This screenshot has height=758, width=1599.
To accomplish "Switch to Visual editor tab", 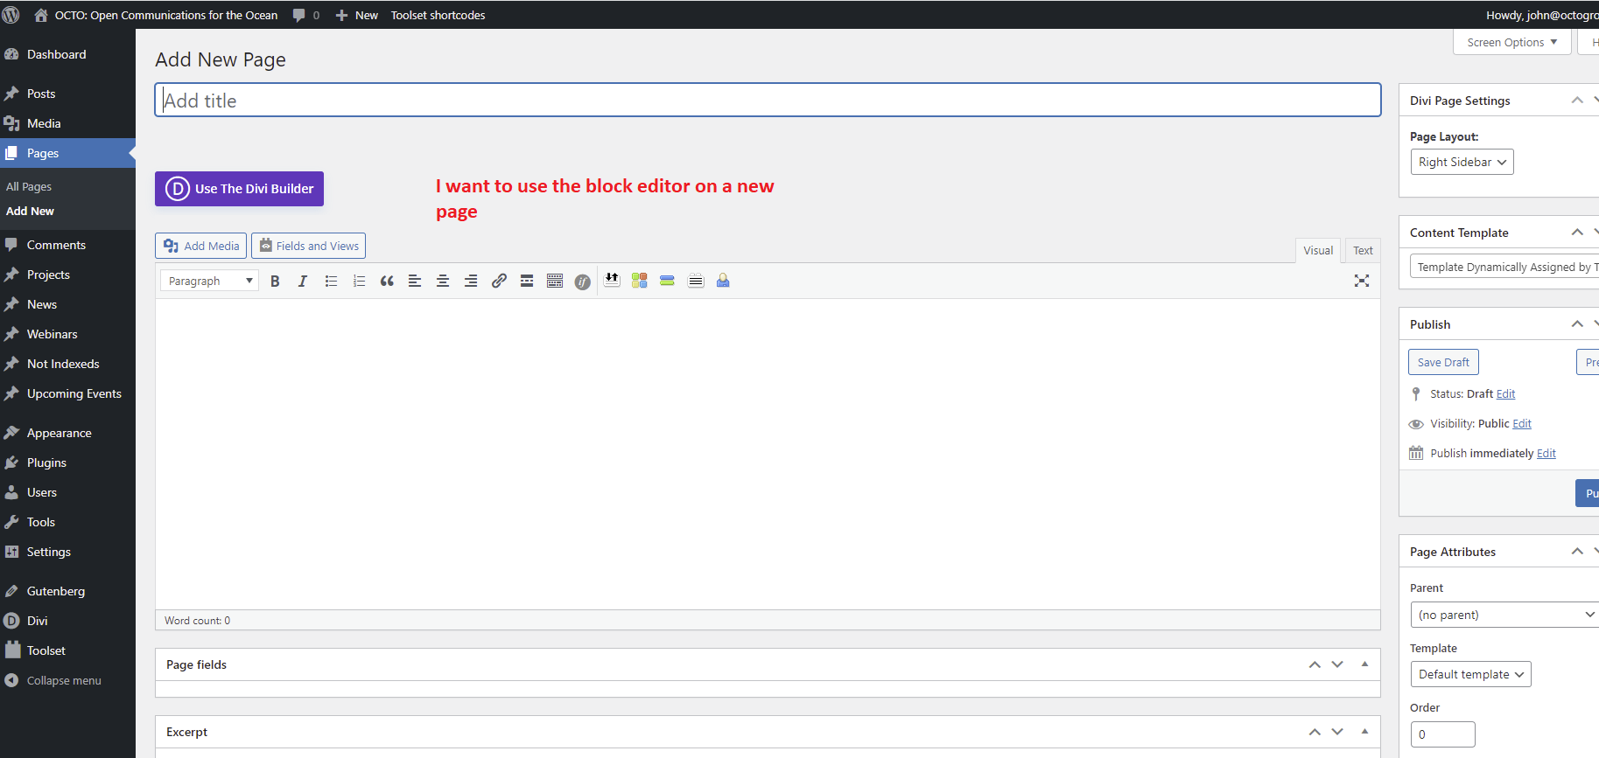I will coord(1318,250).
